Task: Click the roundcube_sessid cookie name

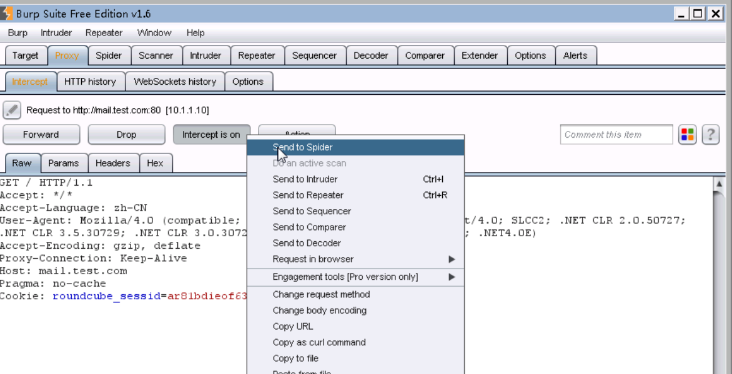Action: pyautogui.click(x=106, y=296)
